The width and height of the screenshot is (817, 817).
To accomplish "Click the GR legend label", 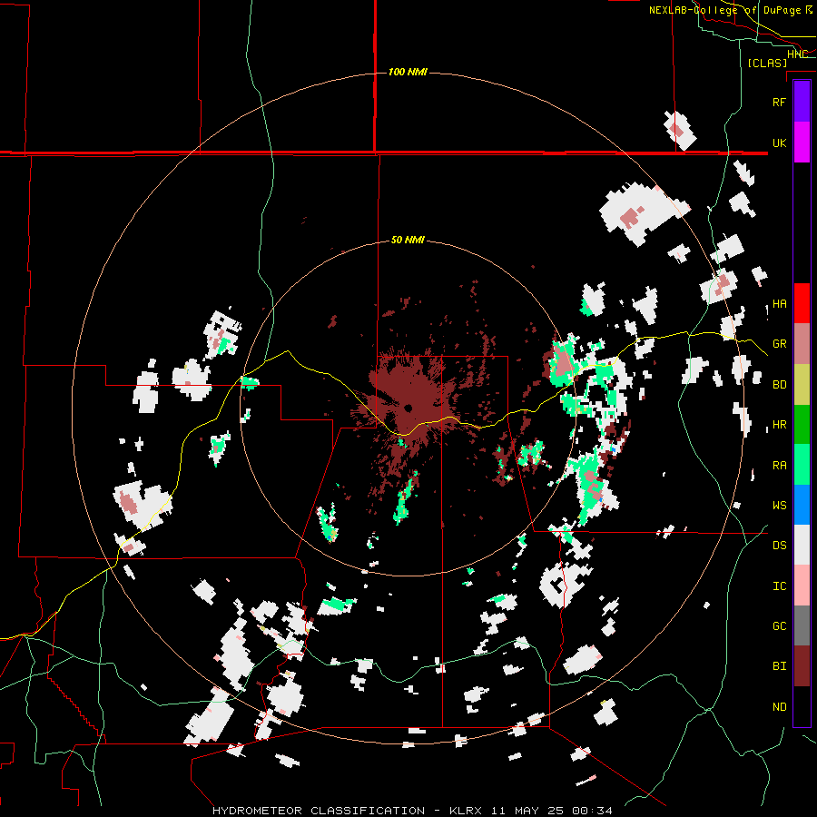I will pyautogui.click(x=779, y=344).
